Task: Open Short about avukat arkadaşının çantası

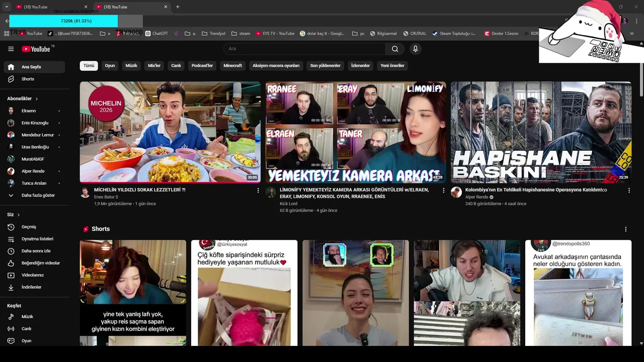Action: pos(578,293)
